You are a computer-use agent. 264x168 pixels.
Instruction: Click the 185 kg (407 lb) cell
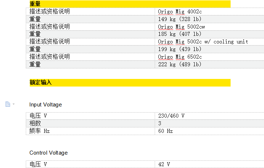coord(179,34)
